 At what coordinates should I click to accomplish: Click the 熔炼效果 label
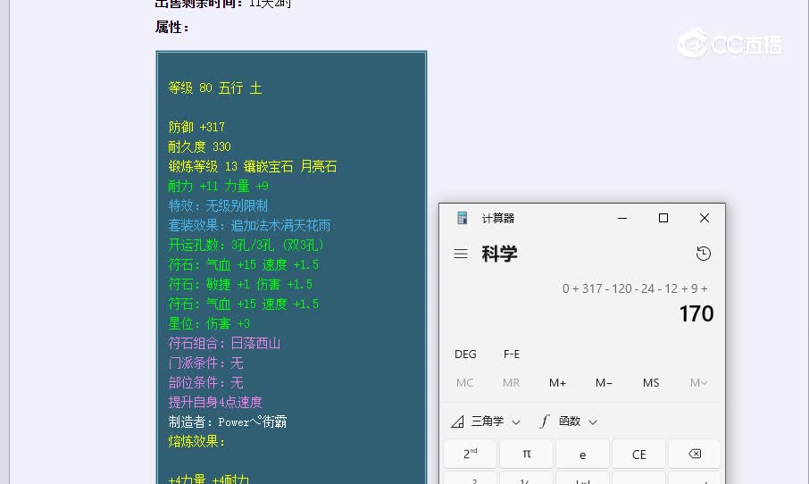[196, 441]
